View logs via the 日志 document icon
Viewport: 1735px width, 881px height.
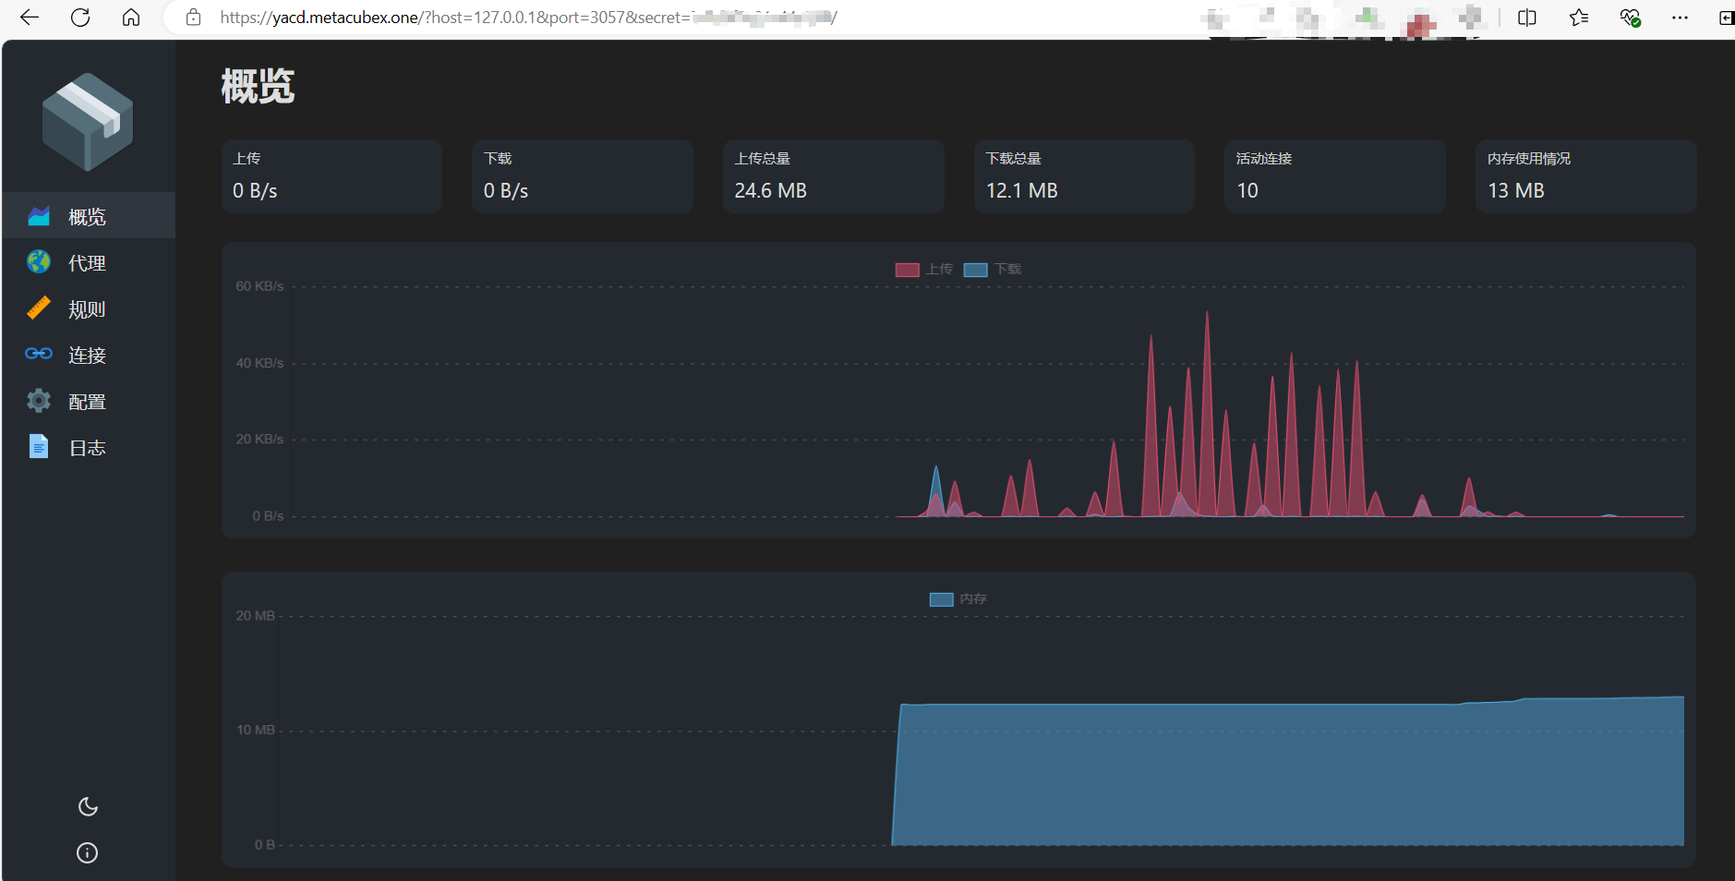coord(38,446)
